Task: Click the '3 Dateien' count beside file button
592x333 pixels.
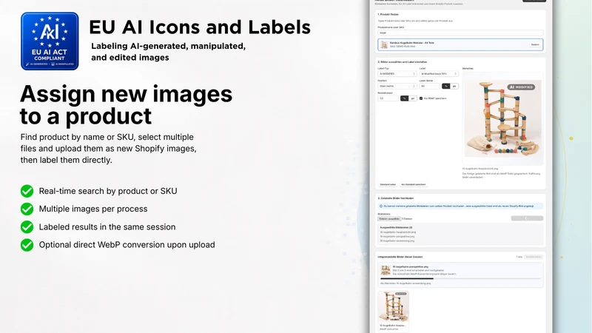Action: click(407, 218)
